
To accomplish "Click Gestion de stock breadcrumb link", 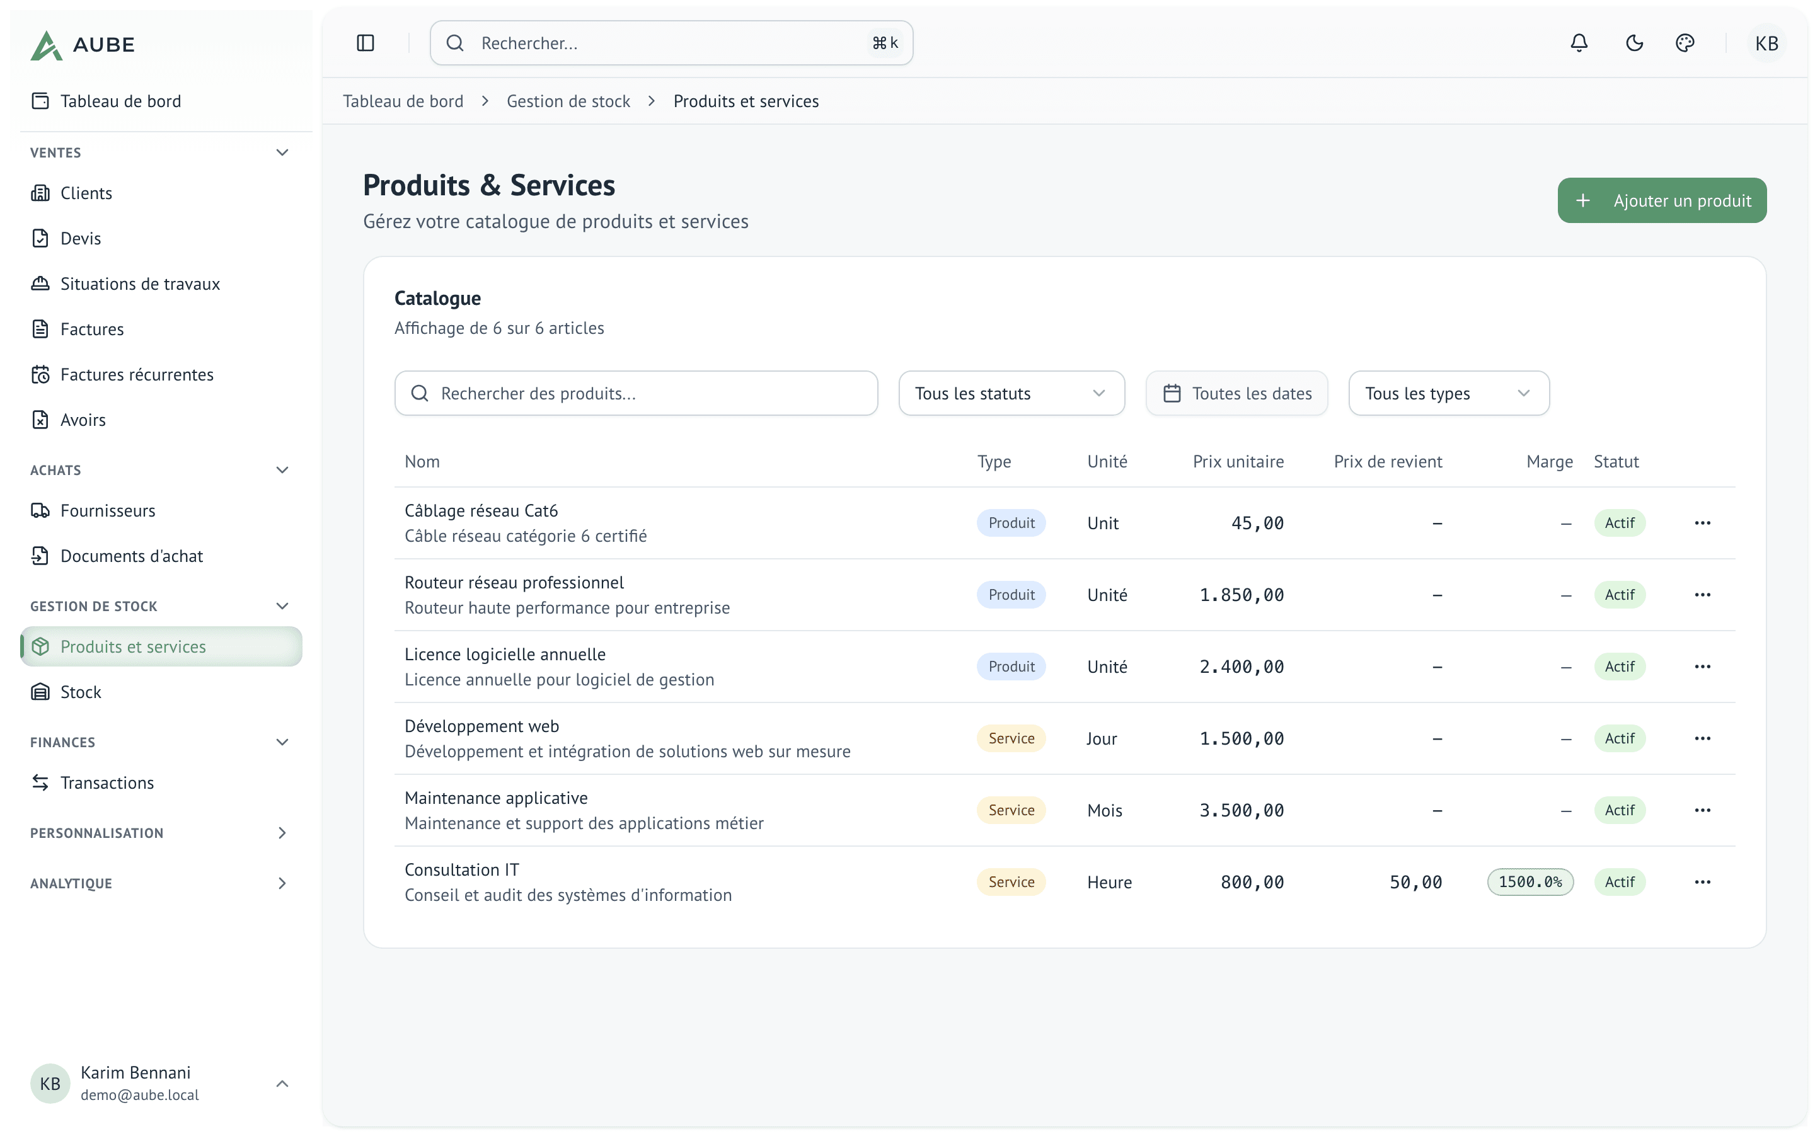I will tap(568, 101).
